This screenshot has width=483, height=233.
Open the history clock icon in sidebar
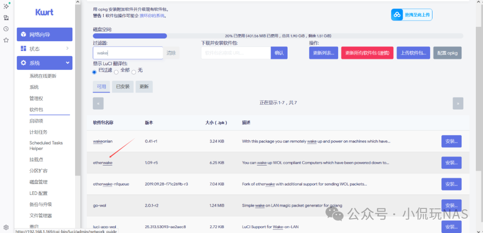[6, 29]
